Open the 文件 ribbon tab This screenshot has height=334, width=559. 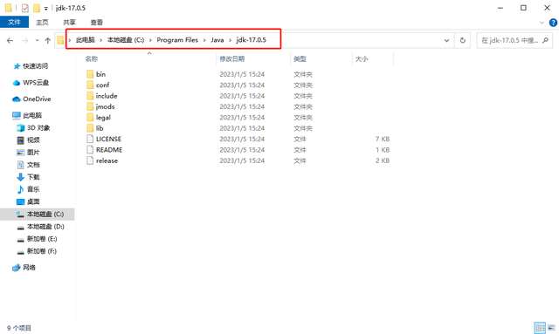pos(14,23)
